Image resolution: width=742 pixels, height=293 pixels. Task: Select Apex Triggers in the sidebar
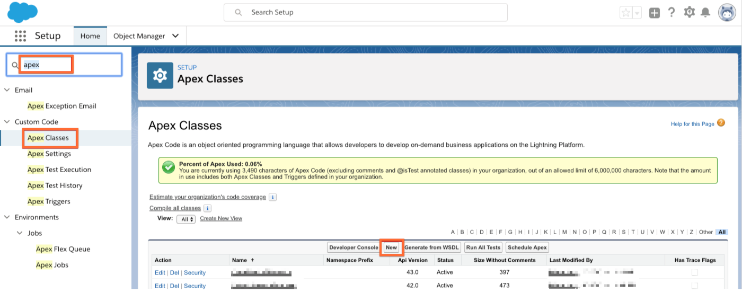point(49,201)
